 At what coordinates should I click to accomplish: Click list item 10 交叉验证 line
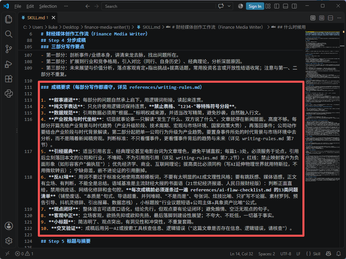point(166,228)
